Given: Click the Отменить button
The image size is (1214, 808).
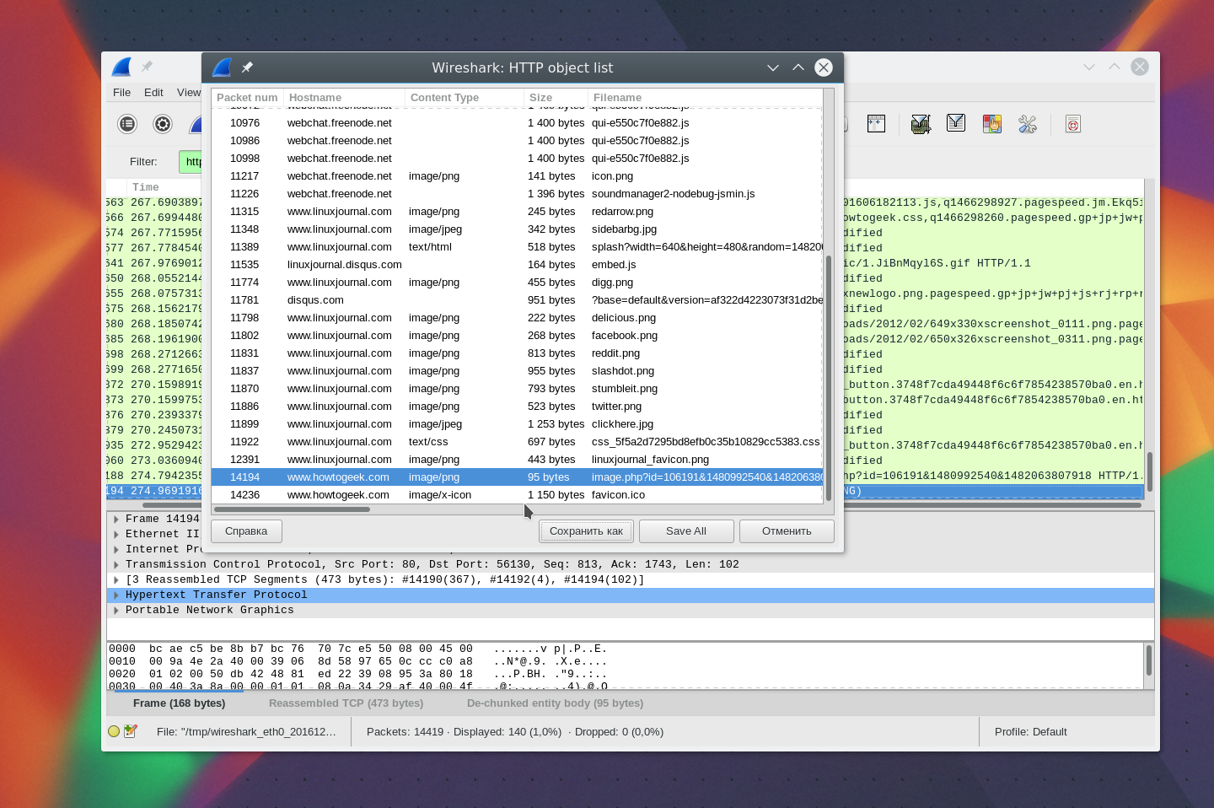Looking at the screenshot, I should (786, 531).
